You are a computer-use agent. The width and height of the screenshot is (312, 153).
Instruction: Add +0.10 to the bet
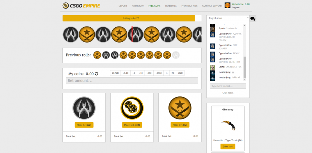tap(126, 73)
